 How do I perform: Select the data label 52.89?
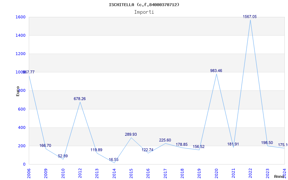[63, 156]
